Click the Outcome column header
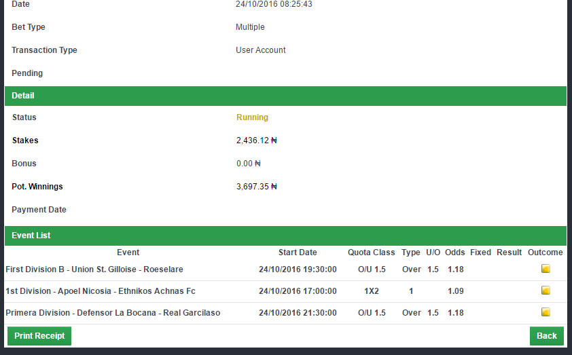This screenshot has height=355, width=572. (x=545, y=253)
